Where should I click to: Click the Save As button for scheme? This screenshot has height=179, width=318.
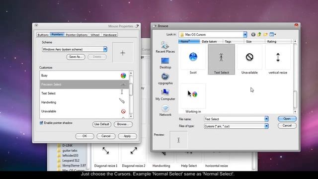(76, 57)
